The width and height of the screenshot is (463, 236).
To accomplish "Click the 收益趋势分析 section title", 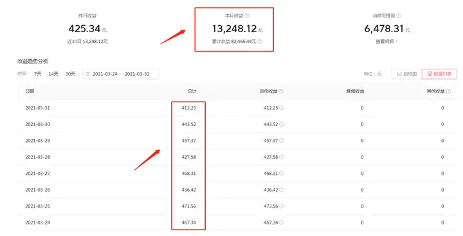I will pos(33,61).
